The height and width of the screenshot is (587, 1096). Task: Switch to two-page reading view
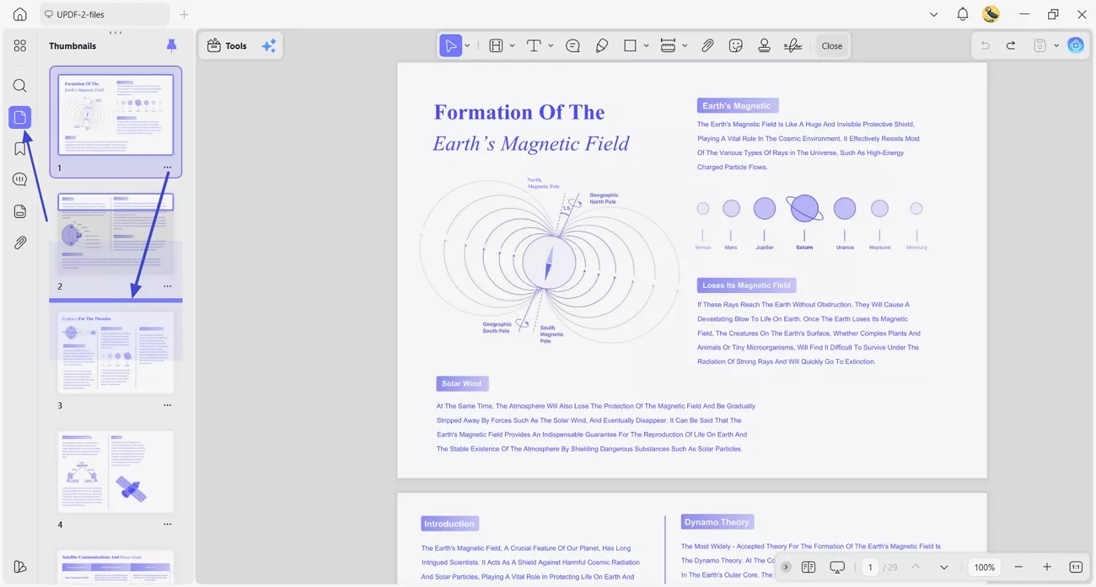coord(809,567)
